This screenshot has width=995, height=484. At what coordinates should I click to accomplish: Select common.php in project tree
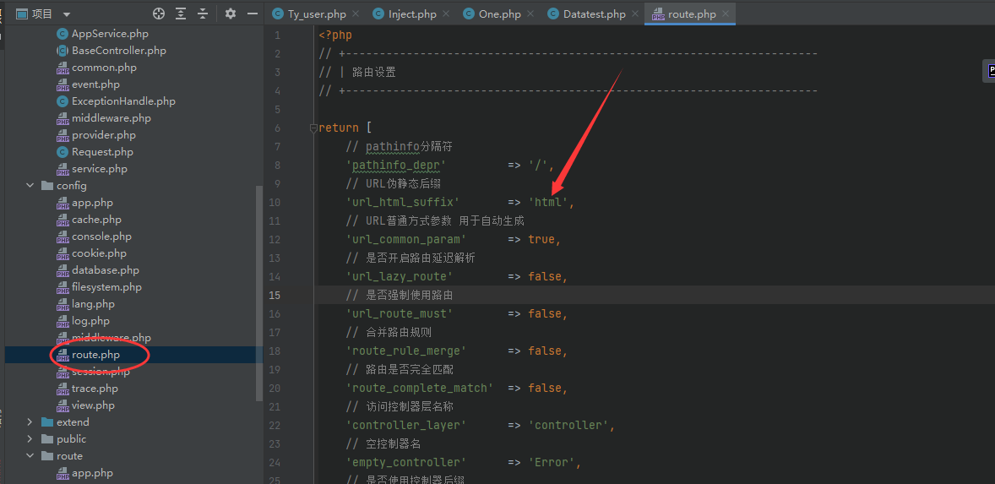coord(104,68)
